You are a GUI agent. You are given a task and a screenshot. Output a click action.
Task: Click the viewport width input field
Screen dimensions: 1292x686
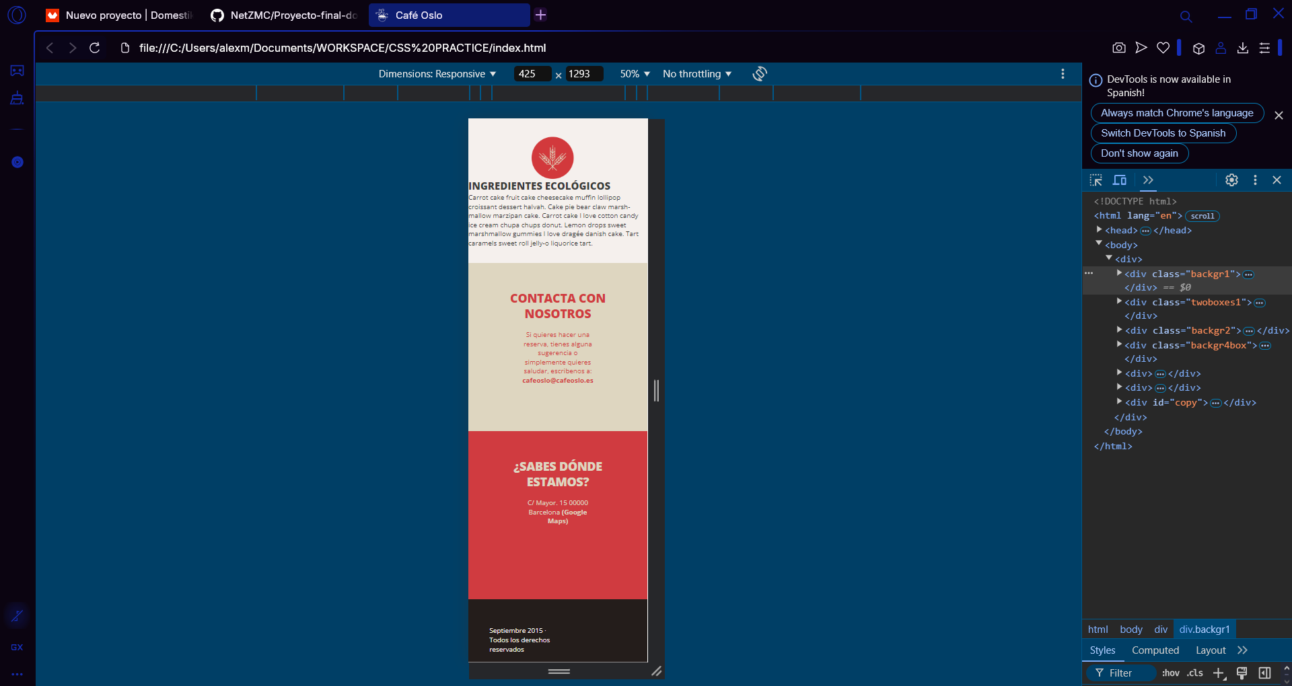(532, 74)
